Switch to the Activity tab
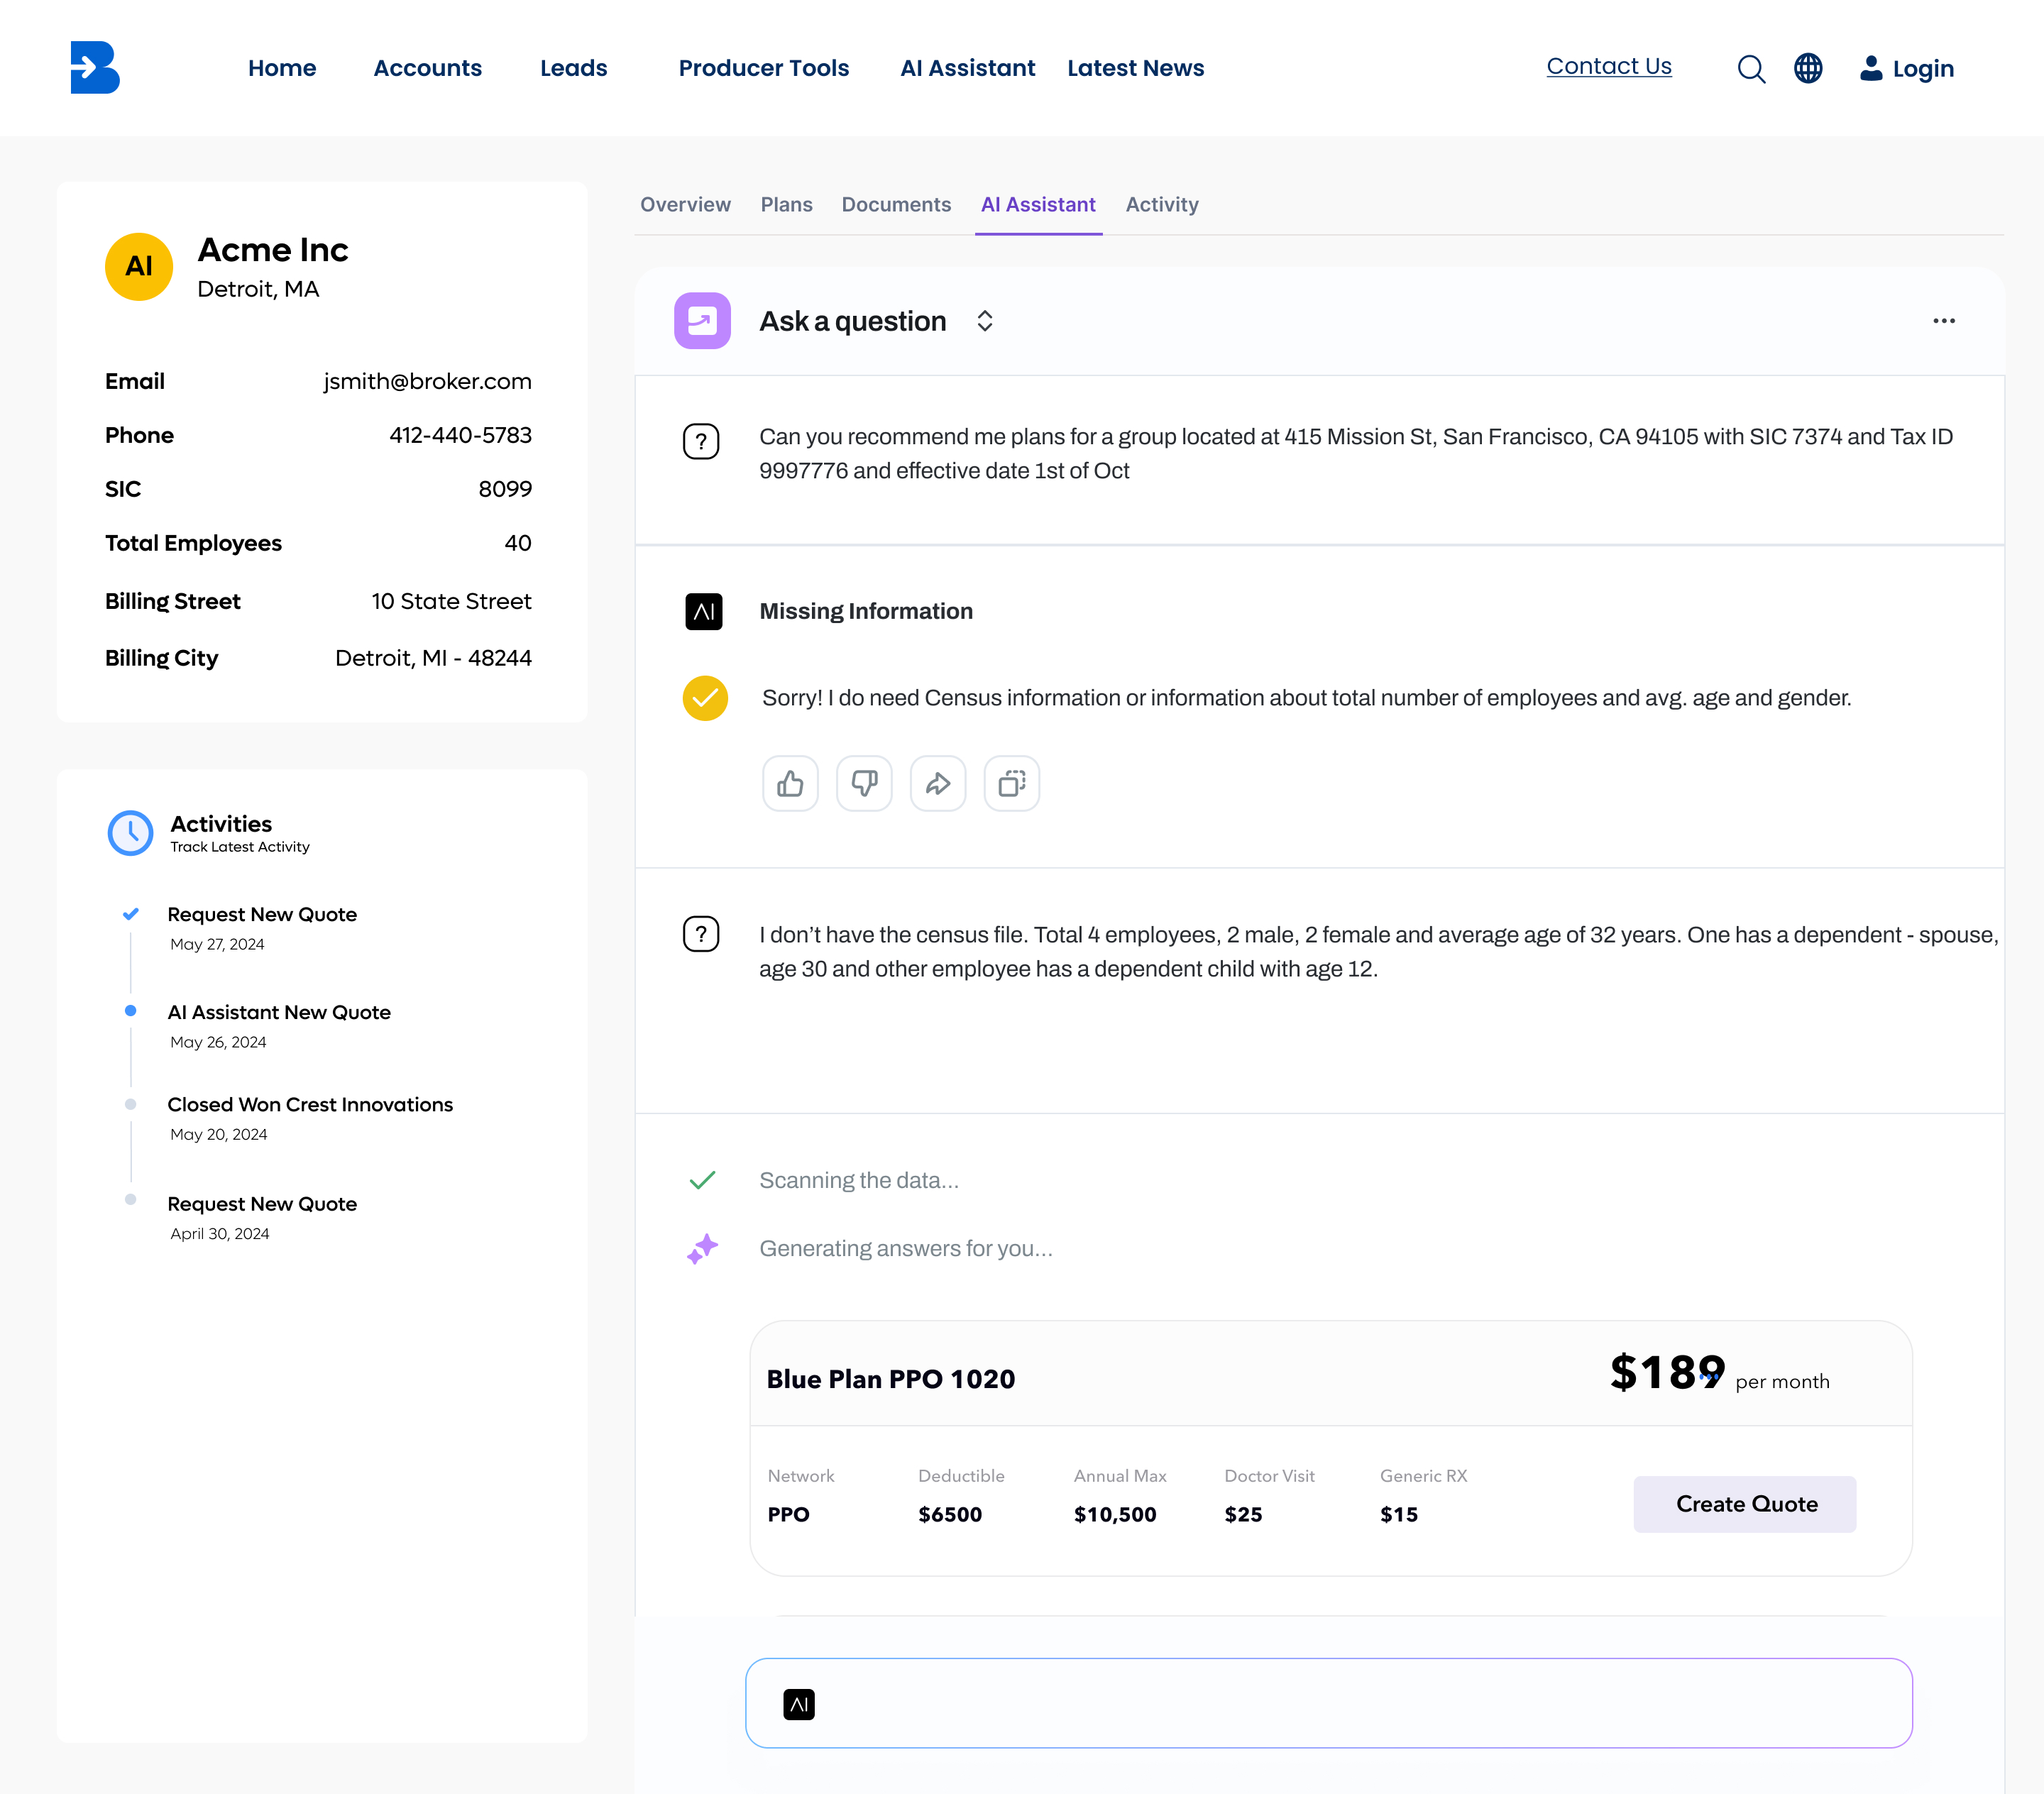 pyautogui.click(x=1162, y=205)
